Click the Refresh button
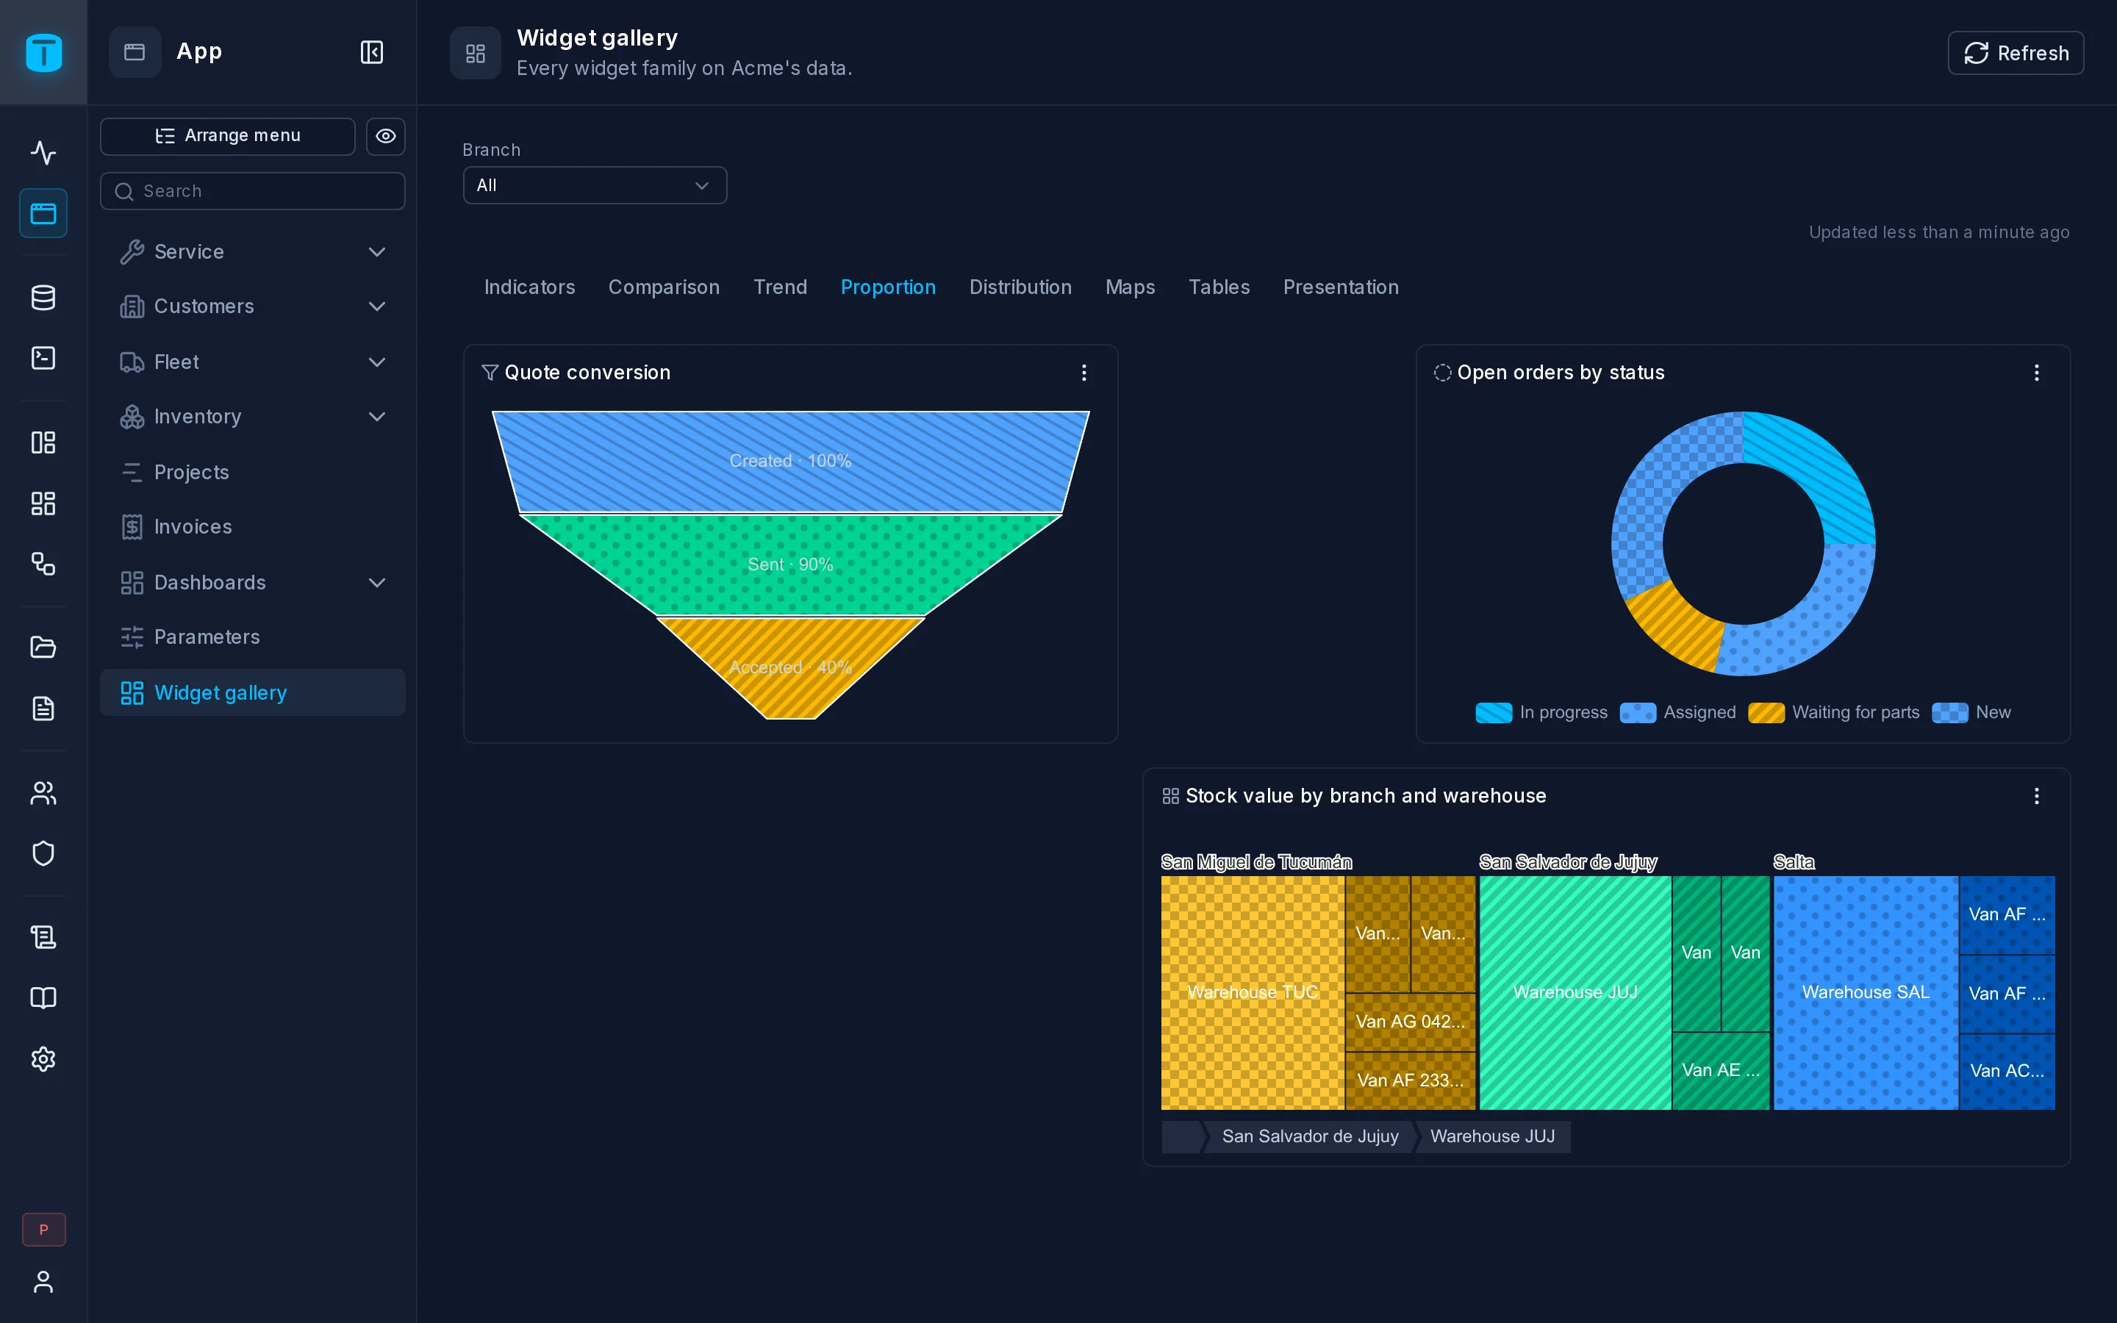The height and width of the screenshot is (1323, 2117). coord(2016,54)
